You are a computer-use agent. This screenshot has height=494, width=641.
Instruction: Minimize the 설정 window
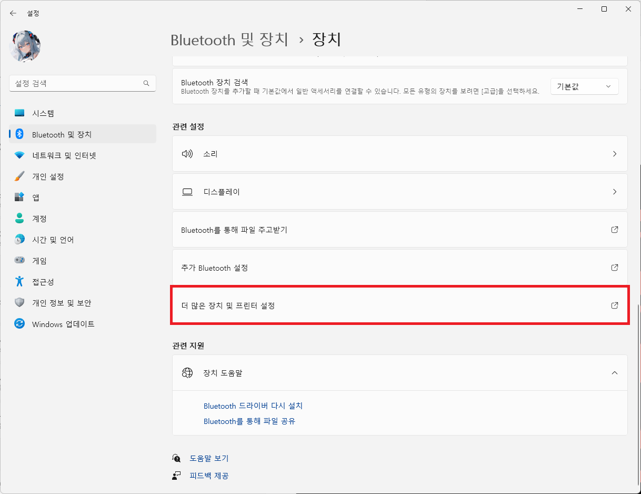click(580, 9)
